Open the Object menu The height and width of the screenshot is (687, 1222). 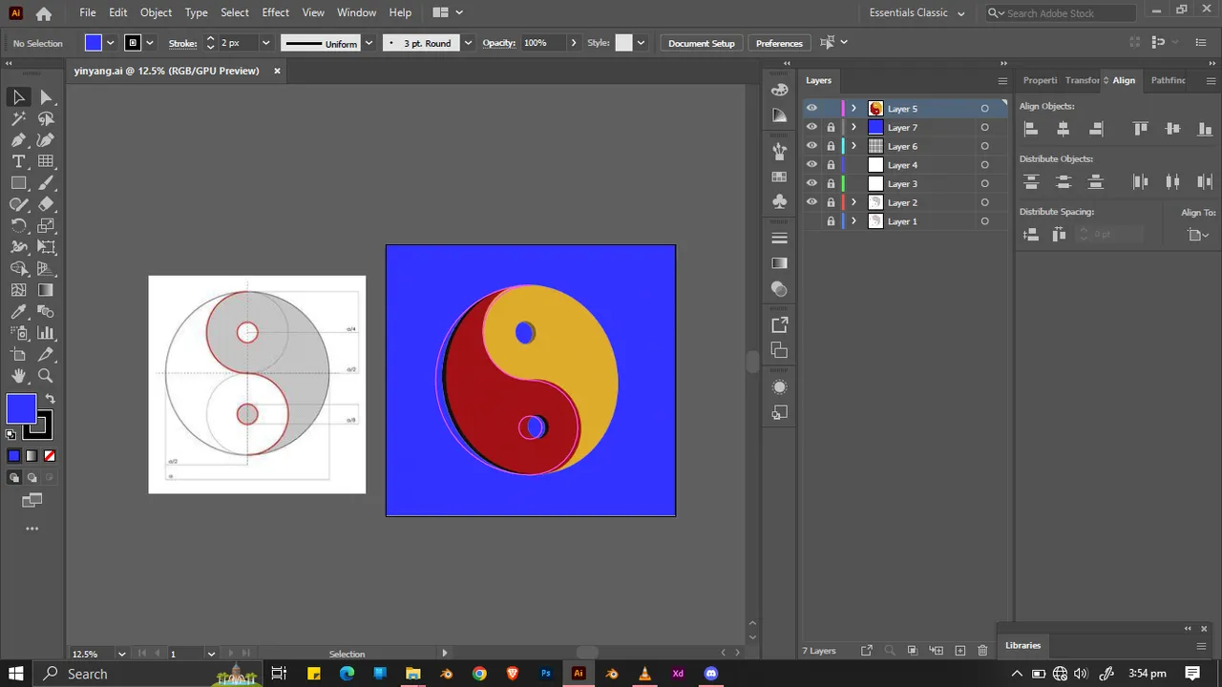click(x=156, y=12)
